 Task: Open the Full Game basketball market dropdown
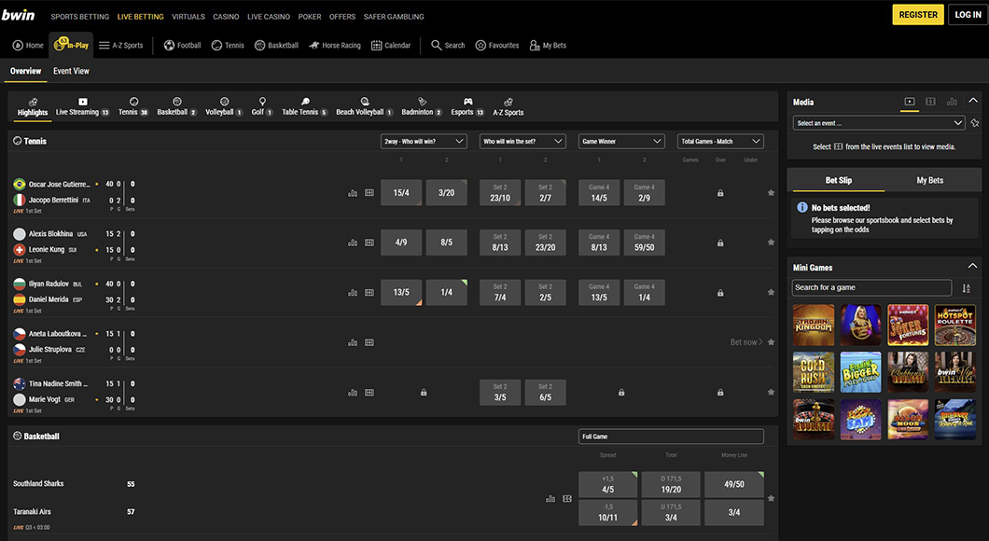671,437
